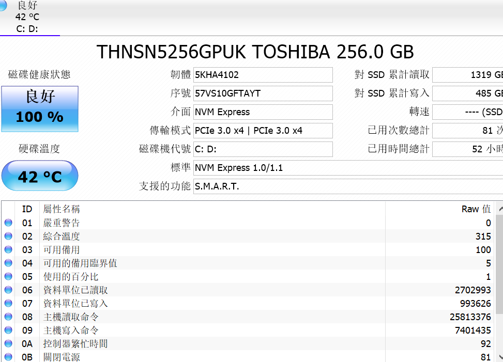Click the blue status dot for attribute 0A
503x362 pixels.
tap(8, 344)
